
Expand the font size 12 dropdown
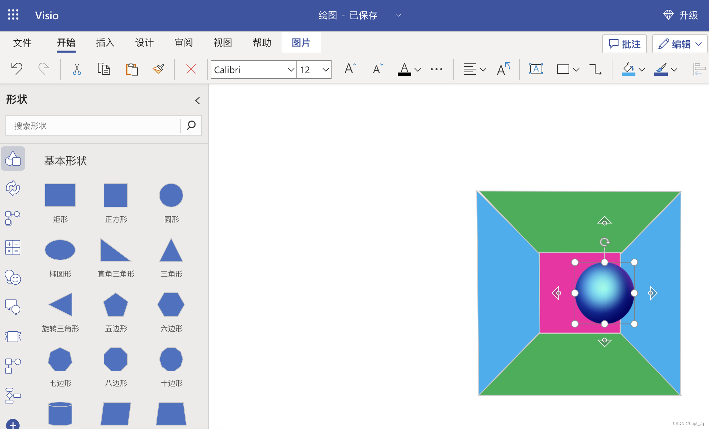(x=325, y=70)
